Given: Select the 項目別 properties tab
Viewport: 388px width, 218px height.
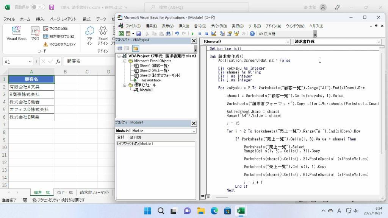Looking at the screenshot, I should click(135, 137).
